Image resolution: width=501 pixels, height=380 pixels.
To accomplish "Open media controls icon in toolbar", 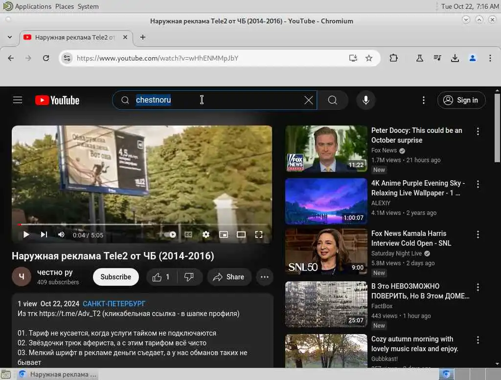I will 437,58.
